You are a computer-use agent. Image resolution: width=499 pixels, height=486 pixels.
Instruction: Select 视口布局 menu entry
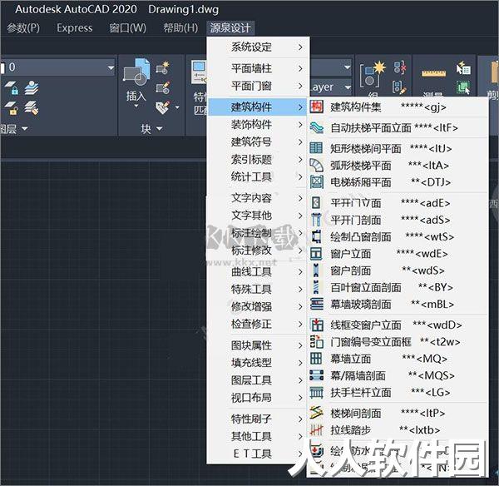click(257, 398)
